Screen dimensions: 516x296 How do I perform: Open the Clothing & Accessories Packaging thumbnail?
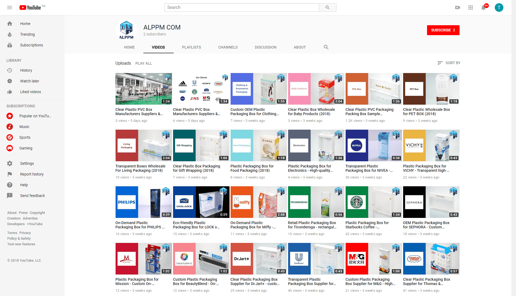(x=259, y=89)
